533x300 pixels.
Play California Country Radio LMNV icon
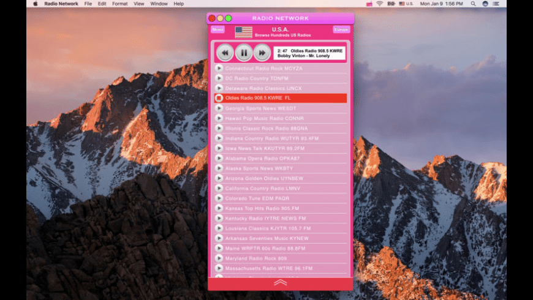coord(219,188)
